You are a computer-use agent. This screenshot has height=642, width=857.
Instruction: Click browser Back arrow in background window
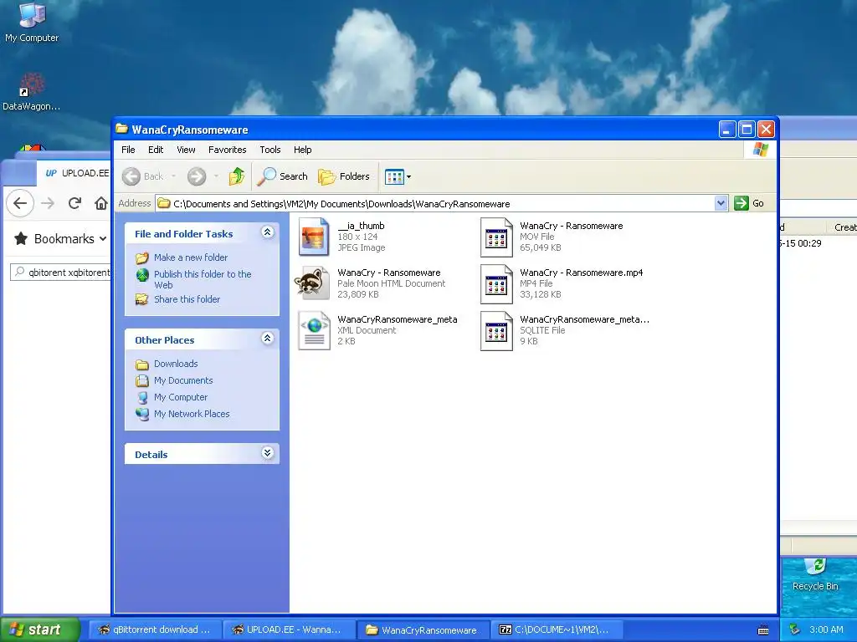20,203
